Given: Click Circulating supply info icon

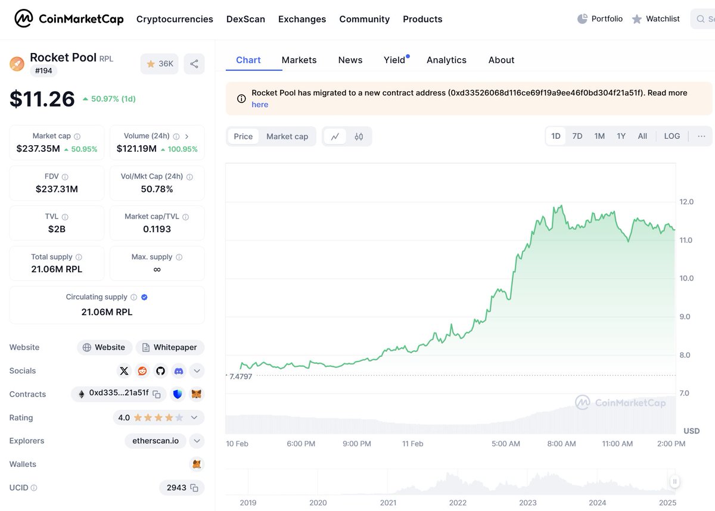Looking at the screenshot, I should [133, 297].
